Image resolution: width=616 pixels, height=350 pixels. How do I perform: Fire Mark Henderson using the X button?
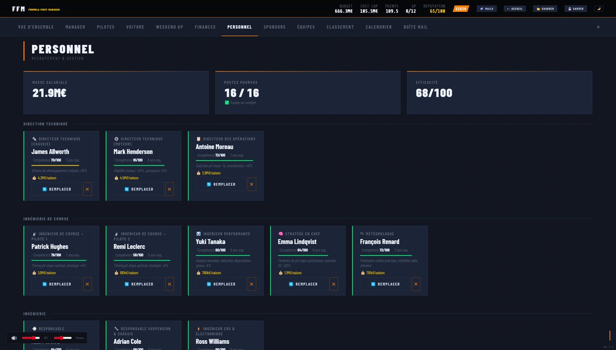170,189
